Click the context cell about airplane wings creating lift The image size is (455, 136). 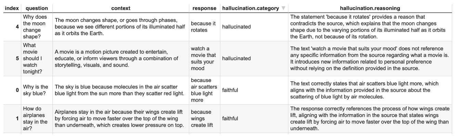click(120, 119)
